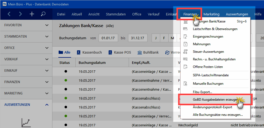264x128 pixels.
Task: Click the first 19.05.2017 (Kassenabschluss) text
Action: pos(87,98)
